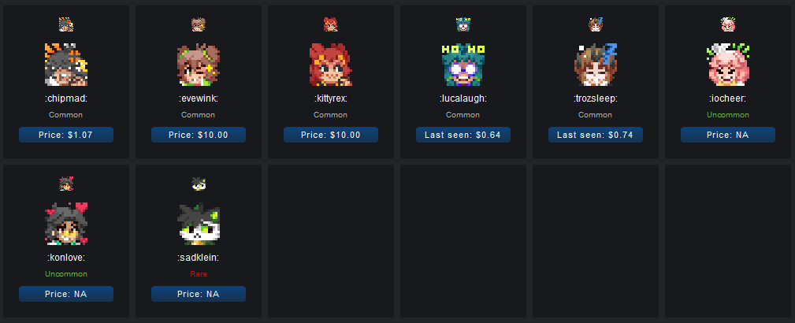Click the small lucalaugh preview icon
795x323 pixels.
[x=463, y=24]
